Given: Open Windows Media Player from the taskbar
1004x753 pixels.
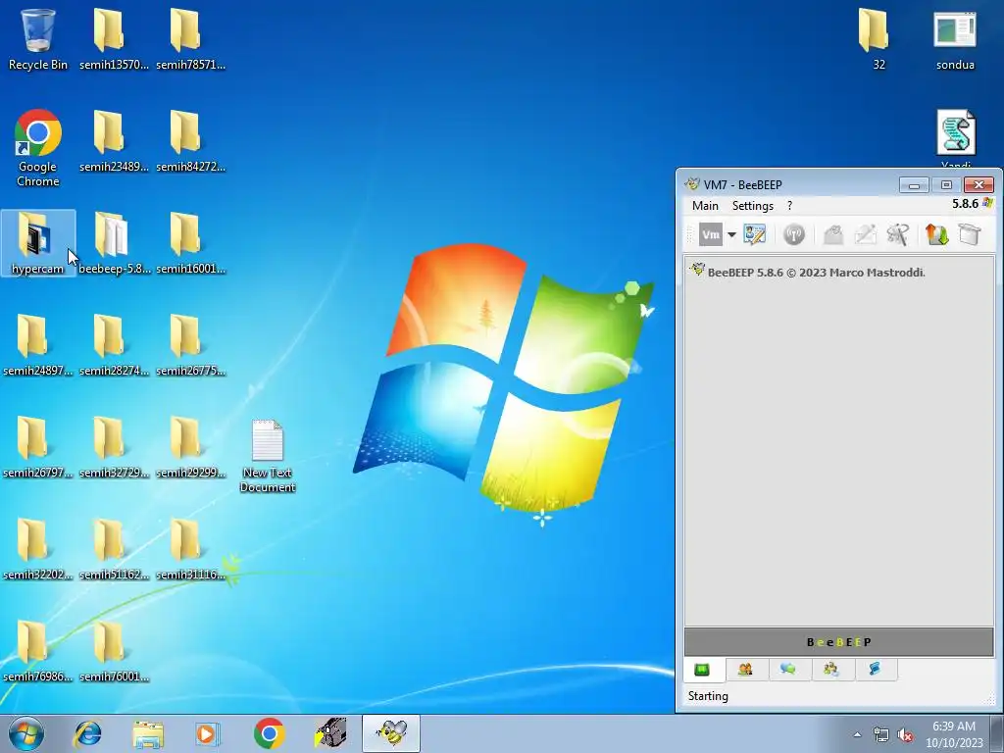Looking at the screenshot, I should click(208, 733).
